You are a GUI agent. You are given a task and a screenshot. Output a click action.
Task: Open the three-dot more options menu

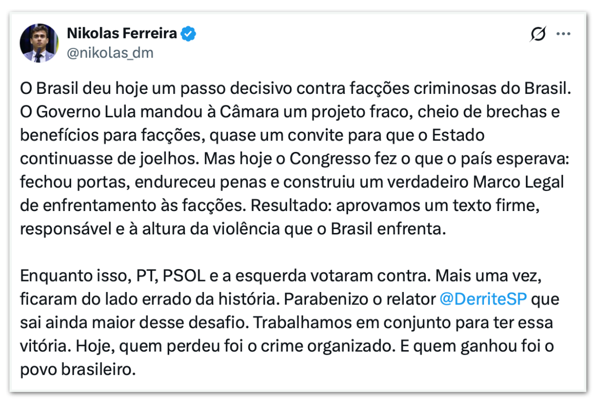pyautogui.click(x=564, y=34)
